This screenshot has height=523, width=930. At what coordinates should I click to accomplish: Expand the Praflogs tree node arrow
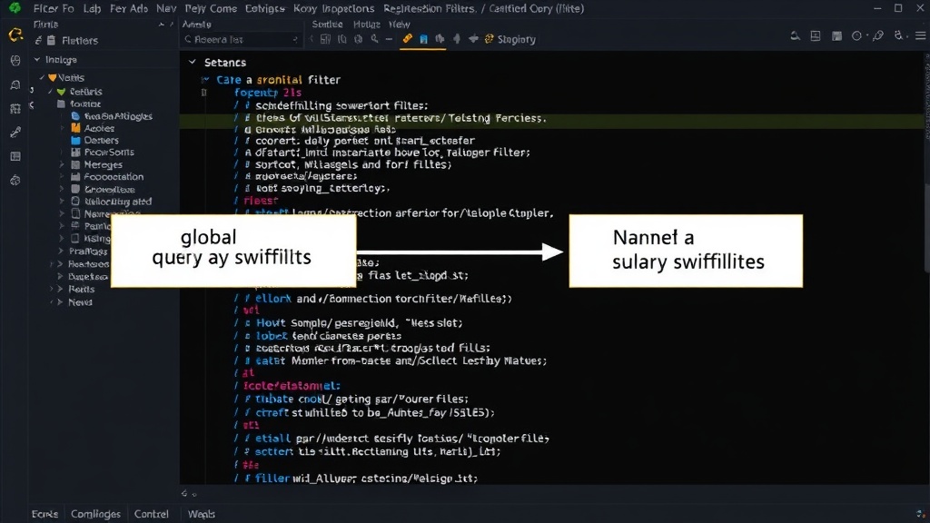(61, 252)
